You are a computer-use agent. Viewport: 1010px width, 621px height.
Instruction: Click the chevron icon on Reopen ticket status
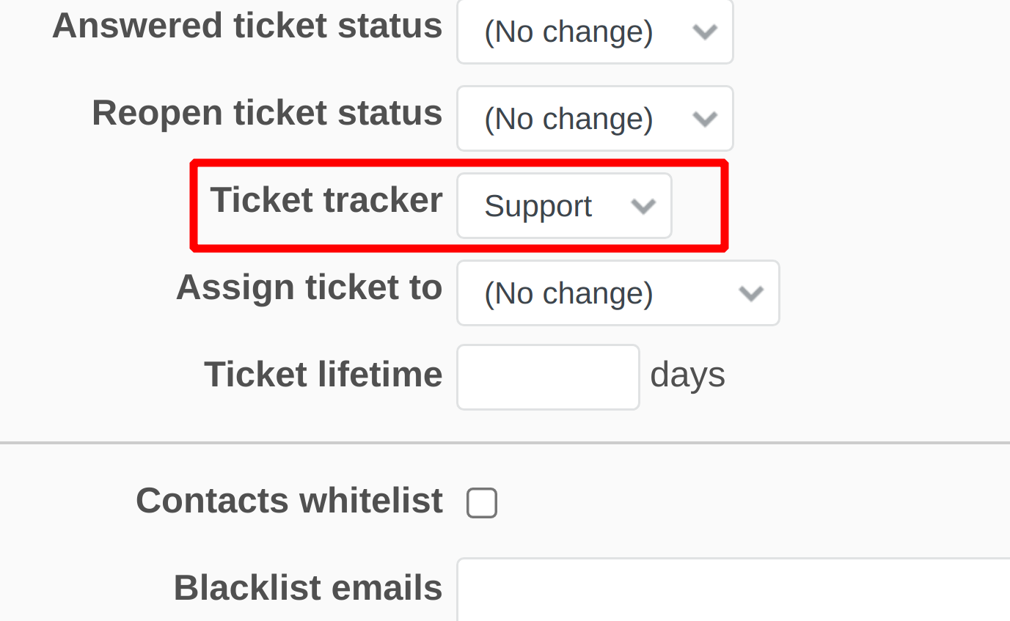pos(705,118)
